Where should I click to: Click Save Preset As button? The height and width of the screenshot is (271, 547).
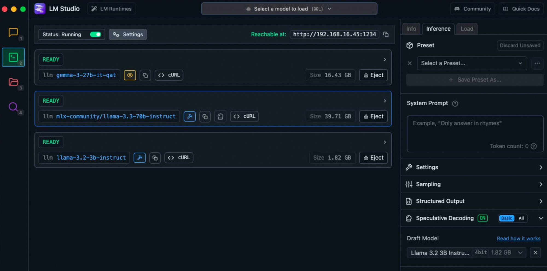pyautogui.click(x=475, y=80)
